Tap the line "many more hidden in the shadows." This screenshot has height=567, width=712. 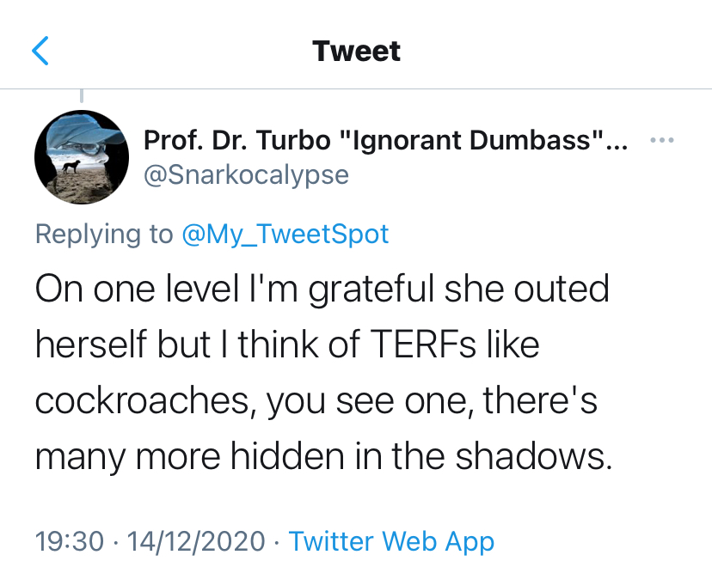[323, 457]
